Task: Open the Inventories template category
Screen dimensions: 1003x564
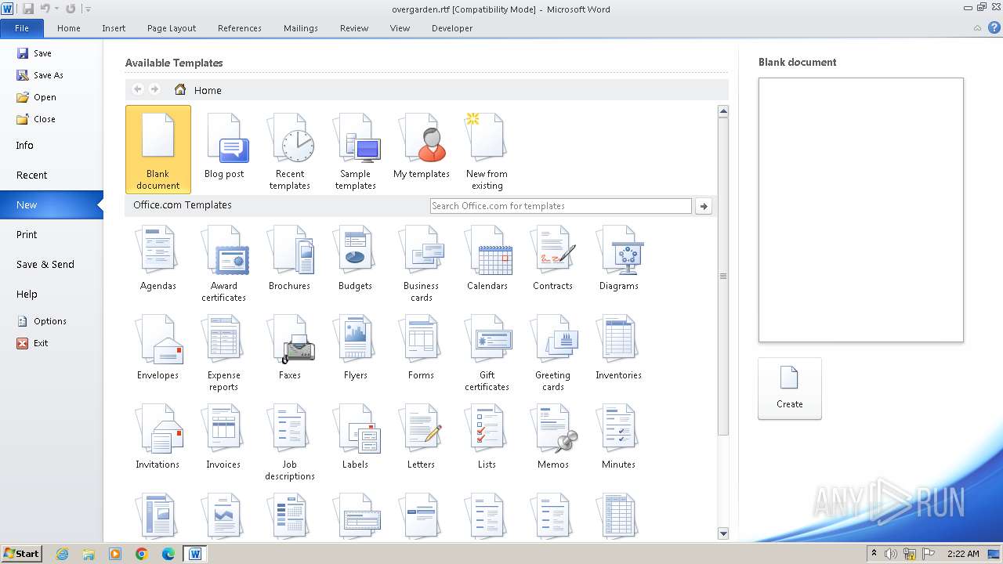Action: click(x=619, y=348)
